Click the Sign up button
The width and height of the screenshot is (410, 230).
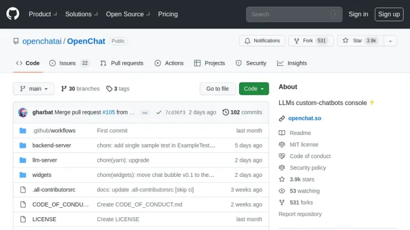(389, 14)
